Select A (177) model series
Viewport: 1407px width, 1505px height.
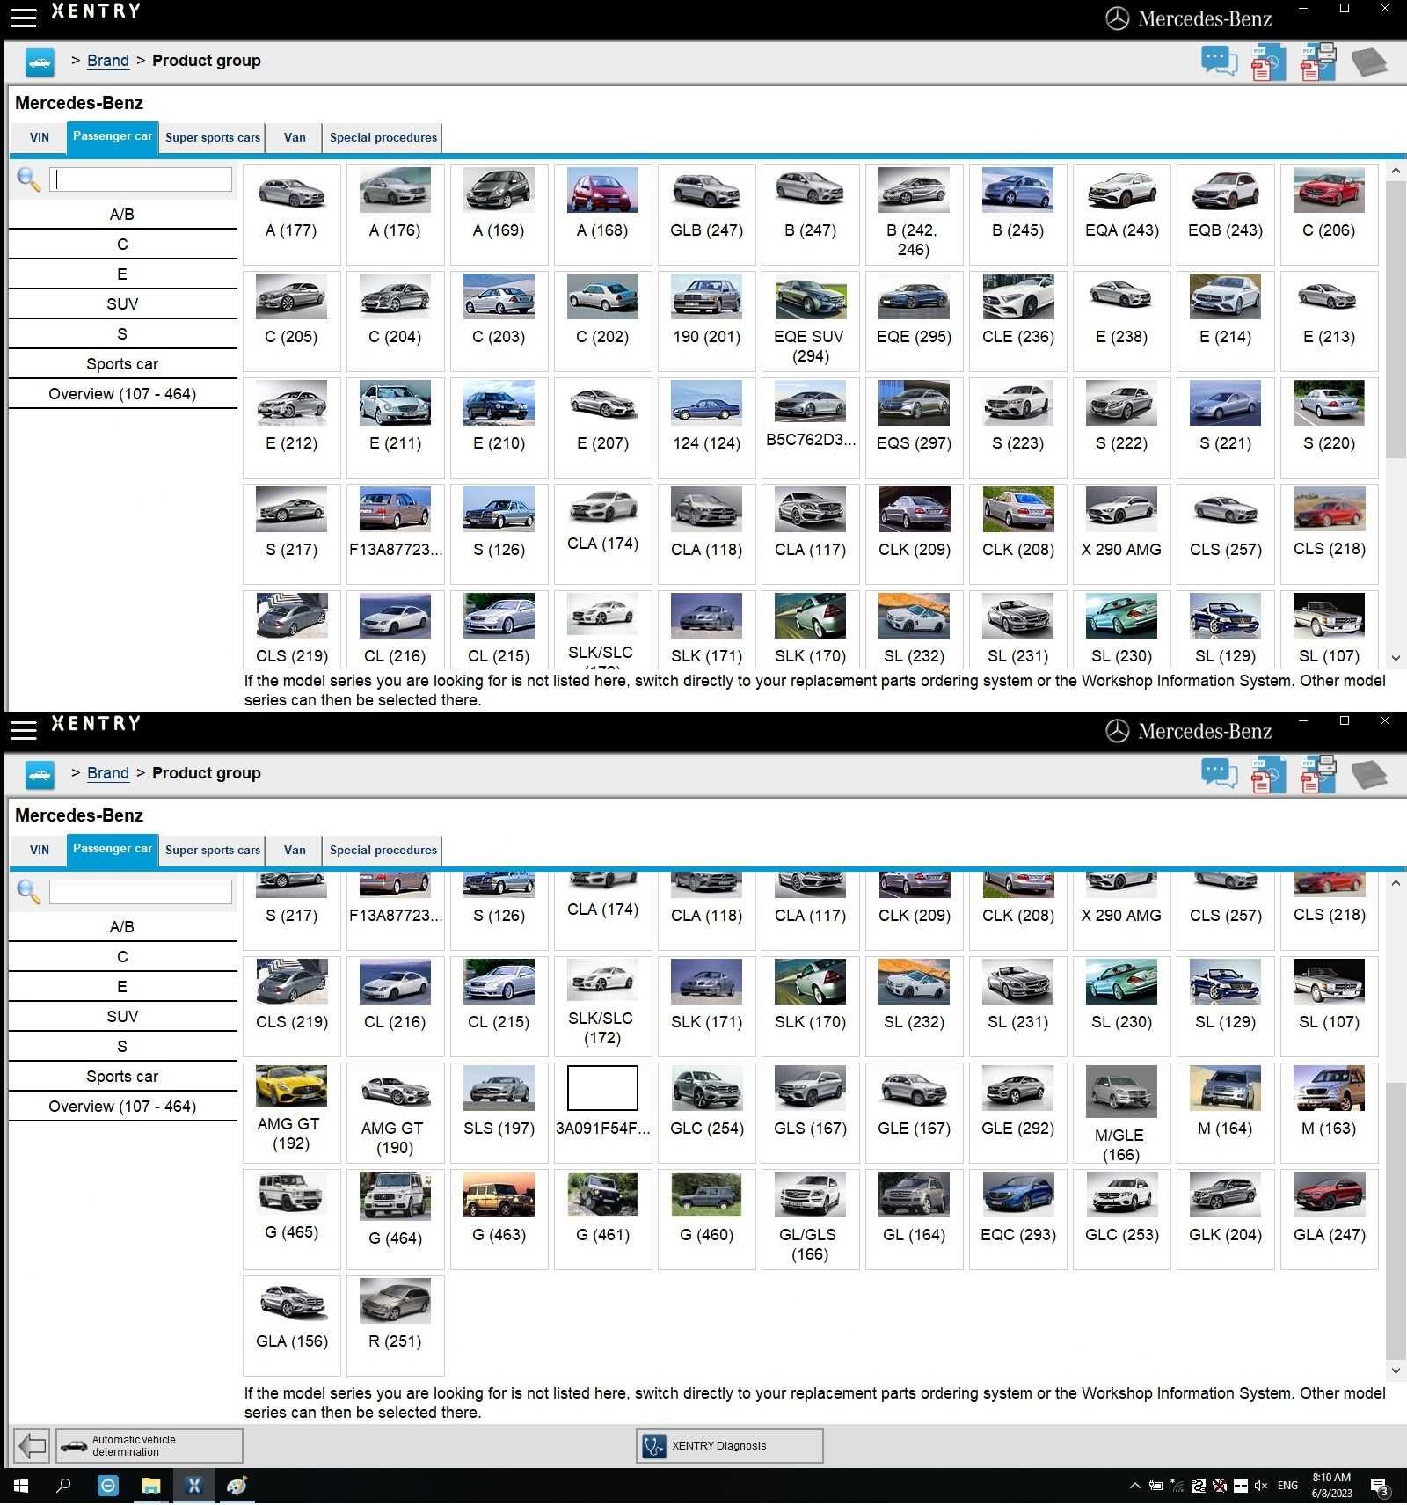pyautogui.click(x=291, y=214)
